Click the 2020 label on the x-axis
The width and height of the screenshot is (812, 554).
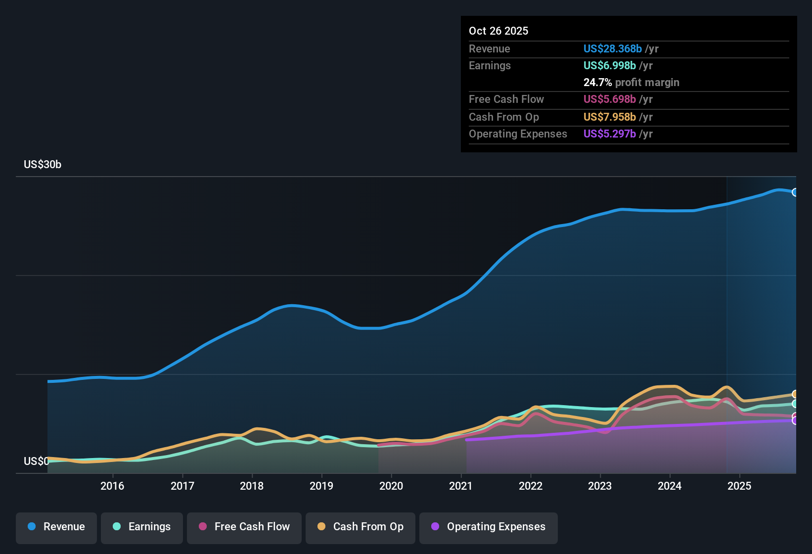click(391, 486)
